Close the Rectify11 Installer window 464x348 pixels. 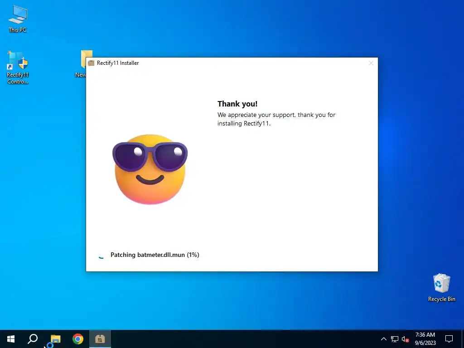pyautogui.click(x=371, y=63)
